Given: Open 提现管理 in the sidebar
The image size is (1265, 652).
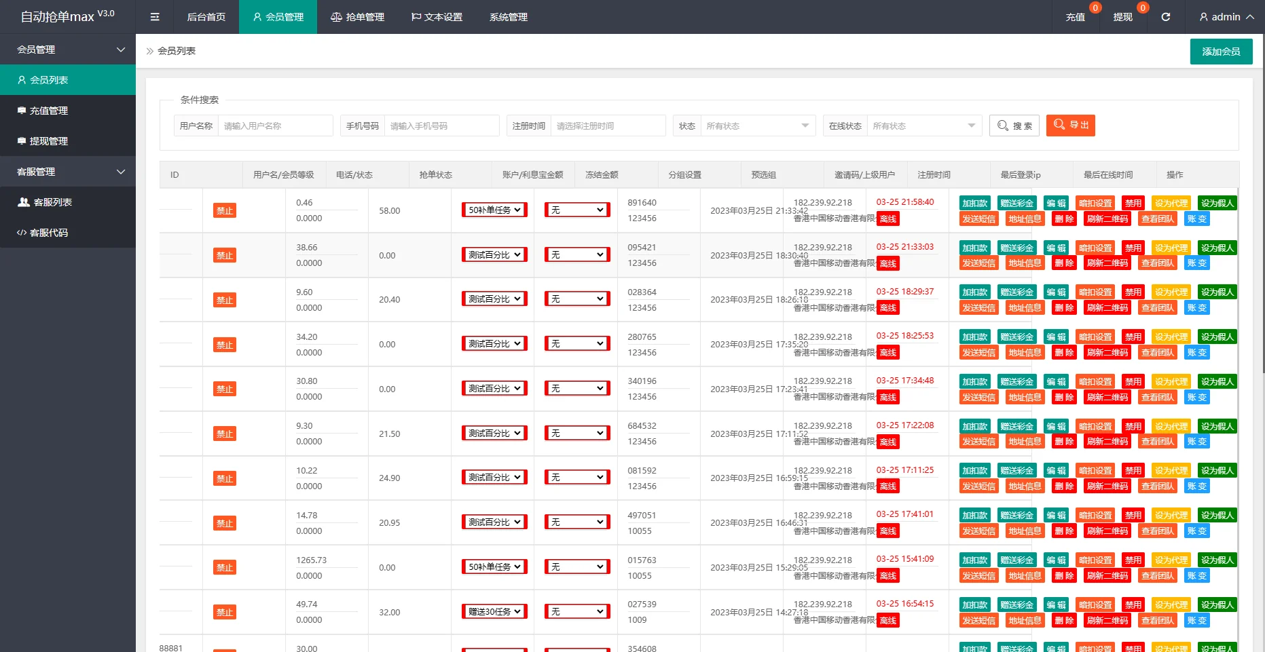Looking at the screenshot, I should (x=49, y=141).
